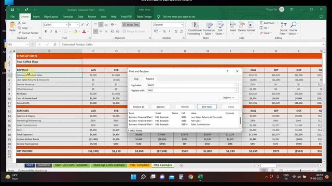This screenshot has height=186, width=332.
Task: Click Replace All in the dialog
Action: (x=139, y=107)
